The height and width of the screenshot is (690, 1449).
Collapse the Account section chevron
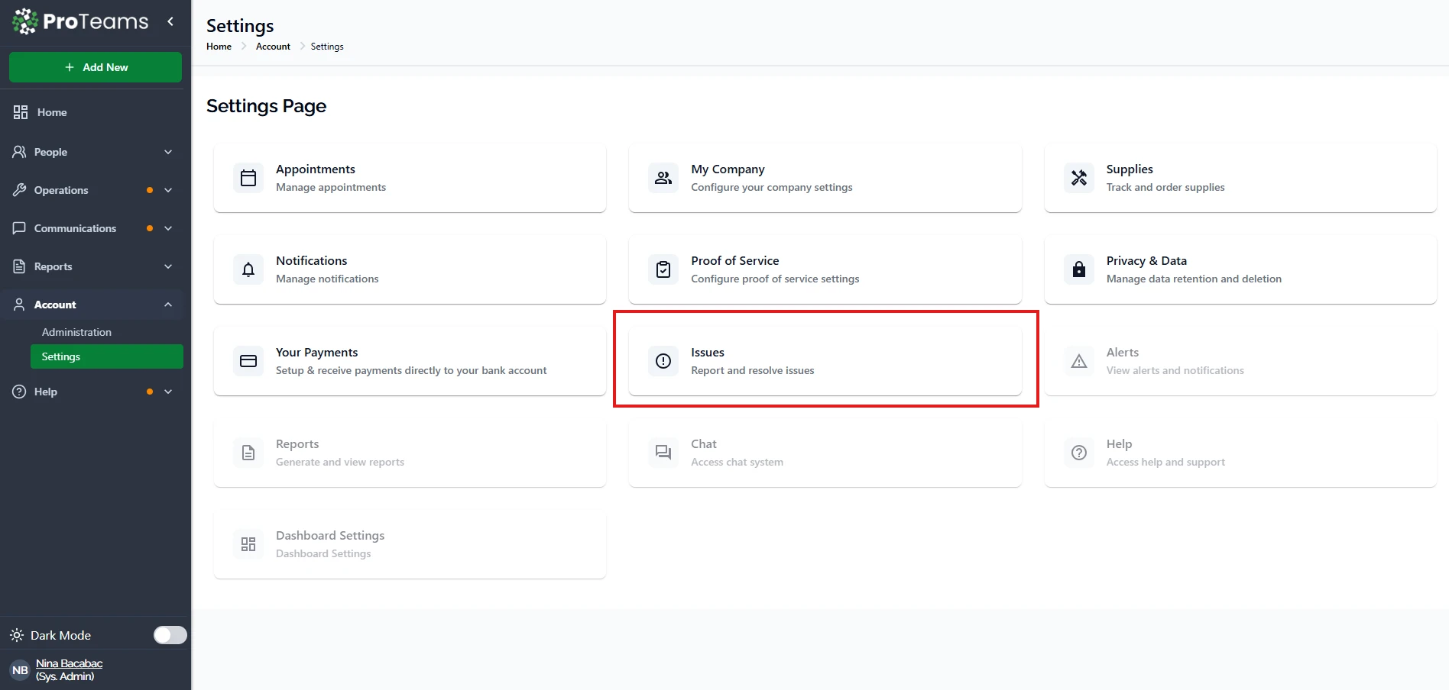168,305
